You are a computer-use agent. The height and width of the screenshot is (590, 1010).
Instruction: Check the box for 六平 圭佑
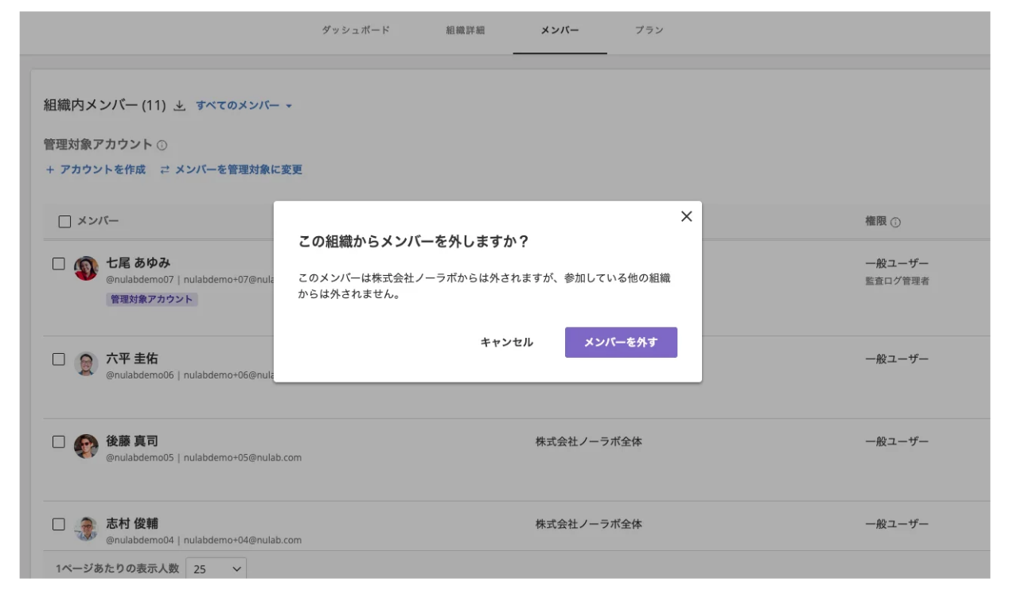(59, 359)
